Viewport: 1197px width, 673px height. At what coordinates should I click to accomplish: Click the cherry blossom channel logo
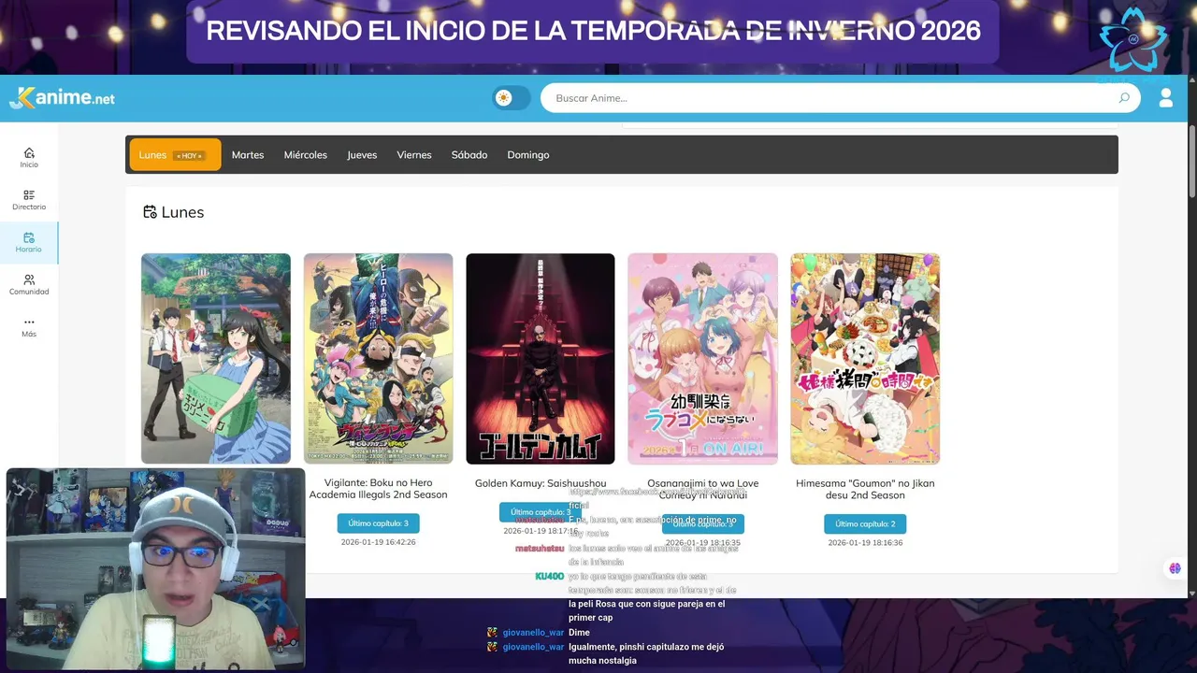(1132, 39)
